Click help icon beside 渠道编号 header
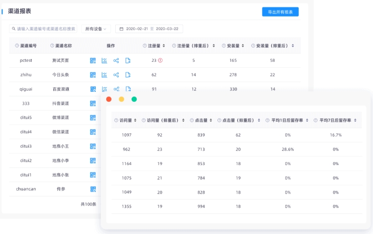The width and height of the screenshot is (373, 234). (17, 45)
